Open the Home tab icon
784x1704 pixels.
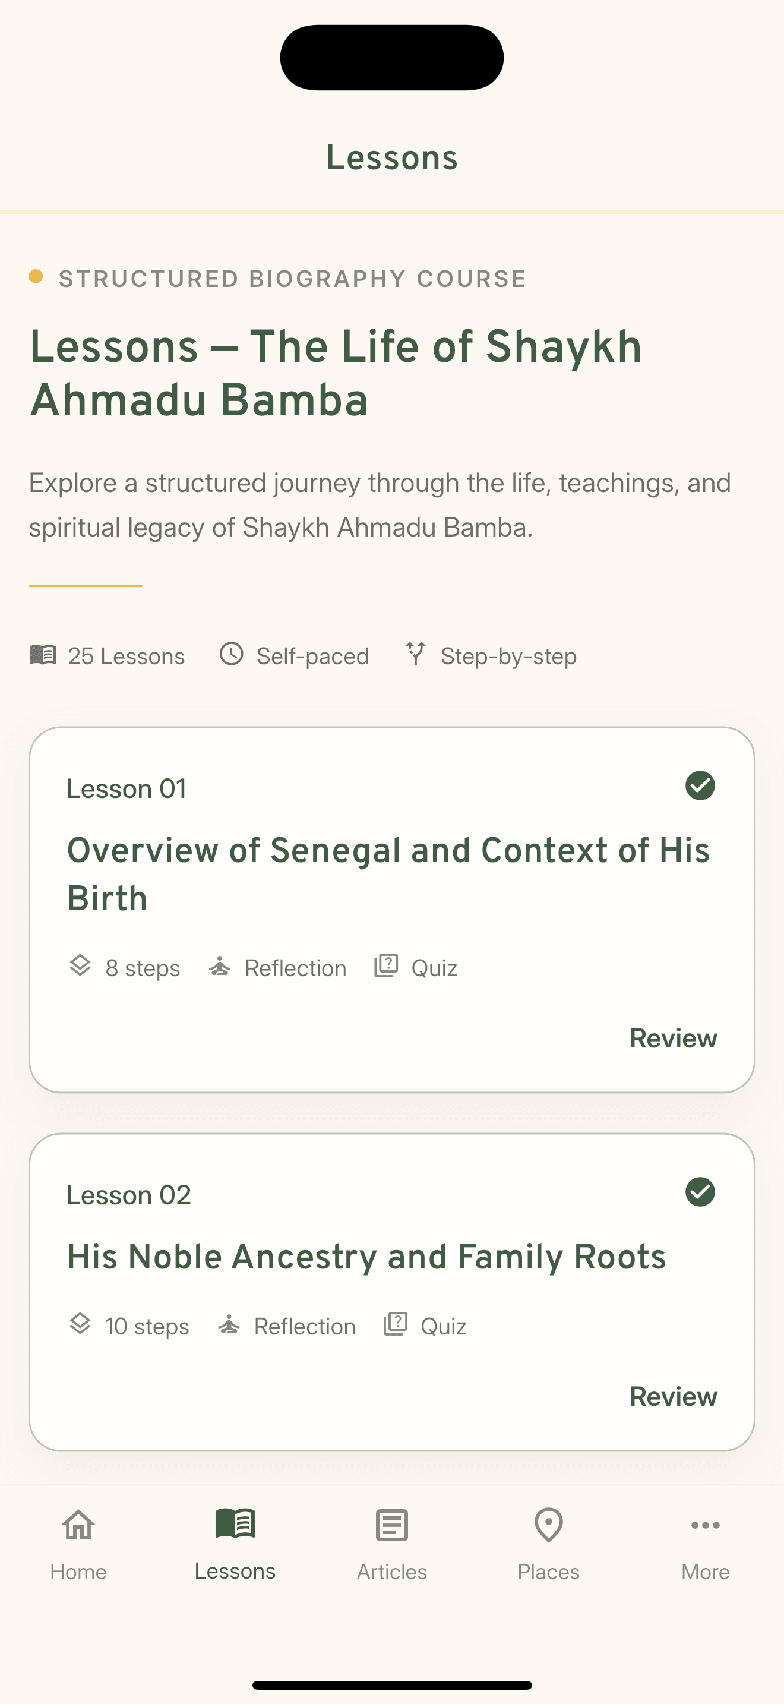[x=78, y=1524]
